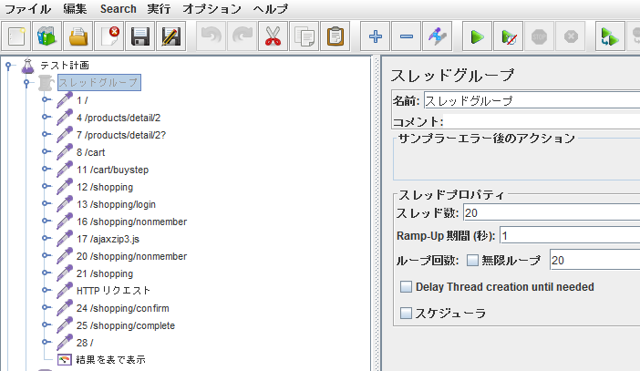640x371 pixels.
Task: Select the 結果を表で表示 listener
Action: [109, 360]
